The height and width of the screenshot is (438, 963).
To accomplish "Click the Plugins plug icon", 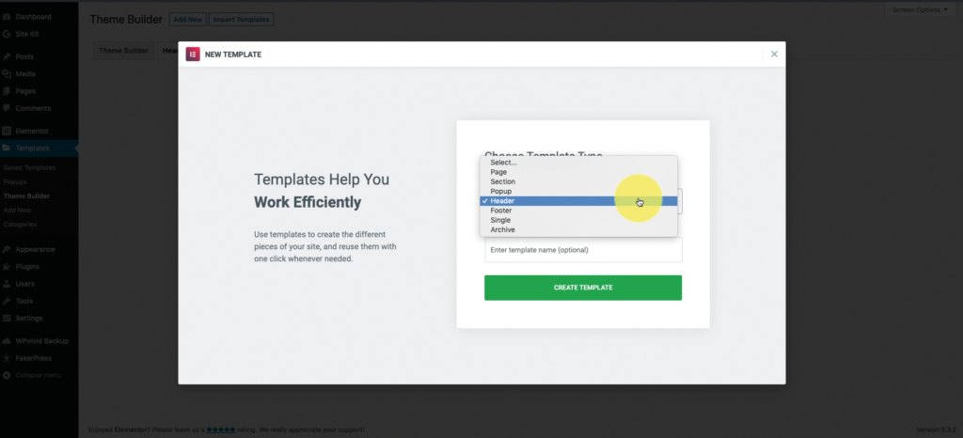I will tap(7, 267).
